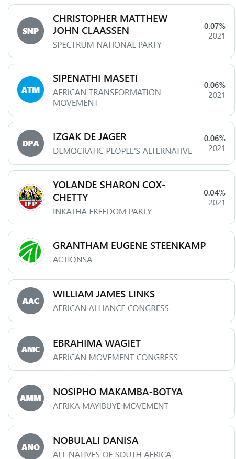Click the SNP party badge icon
The width and height of the screenshot is (236, 459).
click(30, 31)
